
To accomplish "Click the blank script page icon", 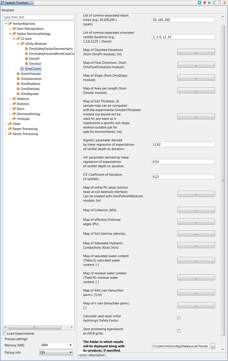I will coord(219,3).
